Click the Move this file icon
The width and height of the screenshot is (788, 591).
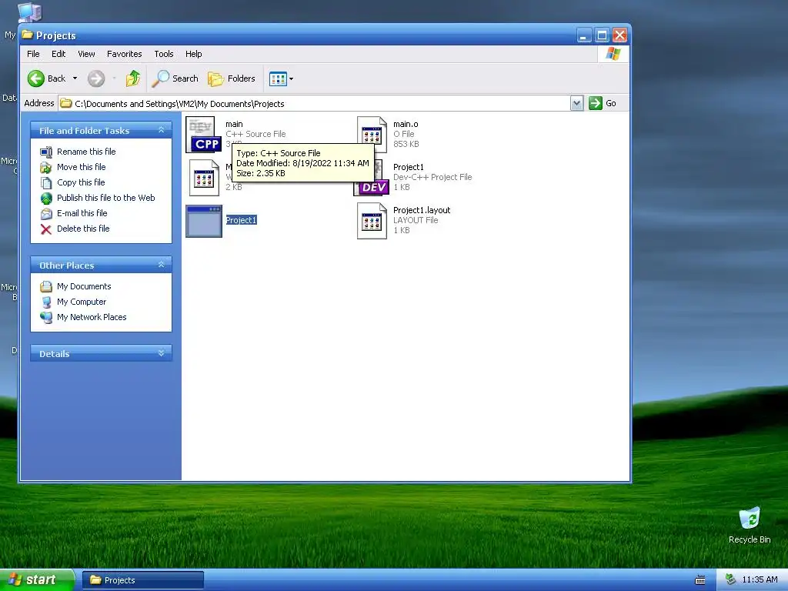(46, 167)
